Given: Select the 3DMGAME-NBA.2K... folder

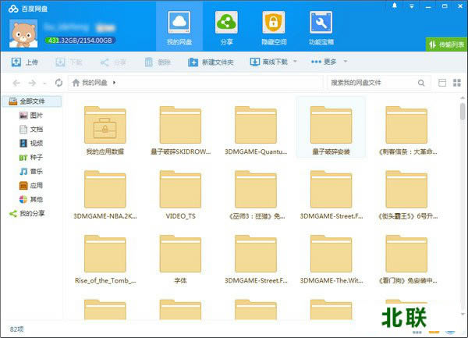Looking at the screenshot, I should pos(105,194).
